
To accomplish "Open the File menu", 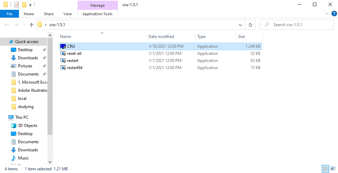I will pyautogui.click(x=9, y=14).
